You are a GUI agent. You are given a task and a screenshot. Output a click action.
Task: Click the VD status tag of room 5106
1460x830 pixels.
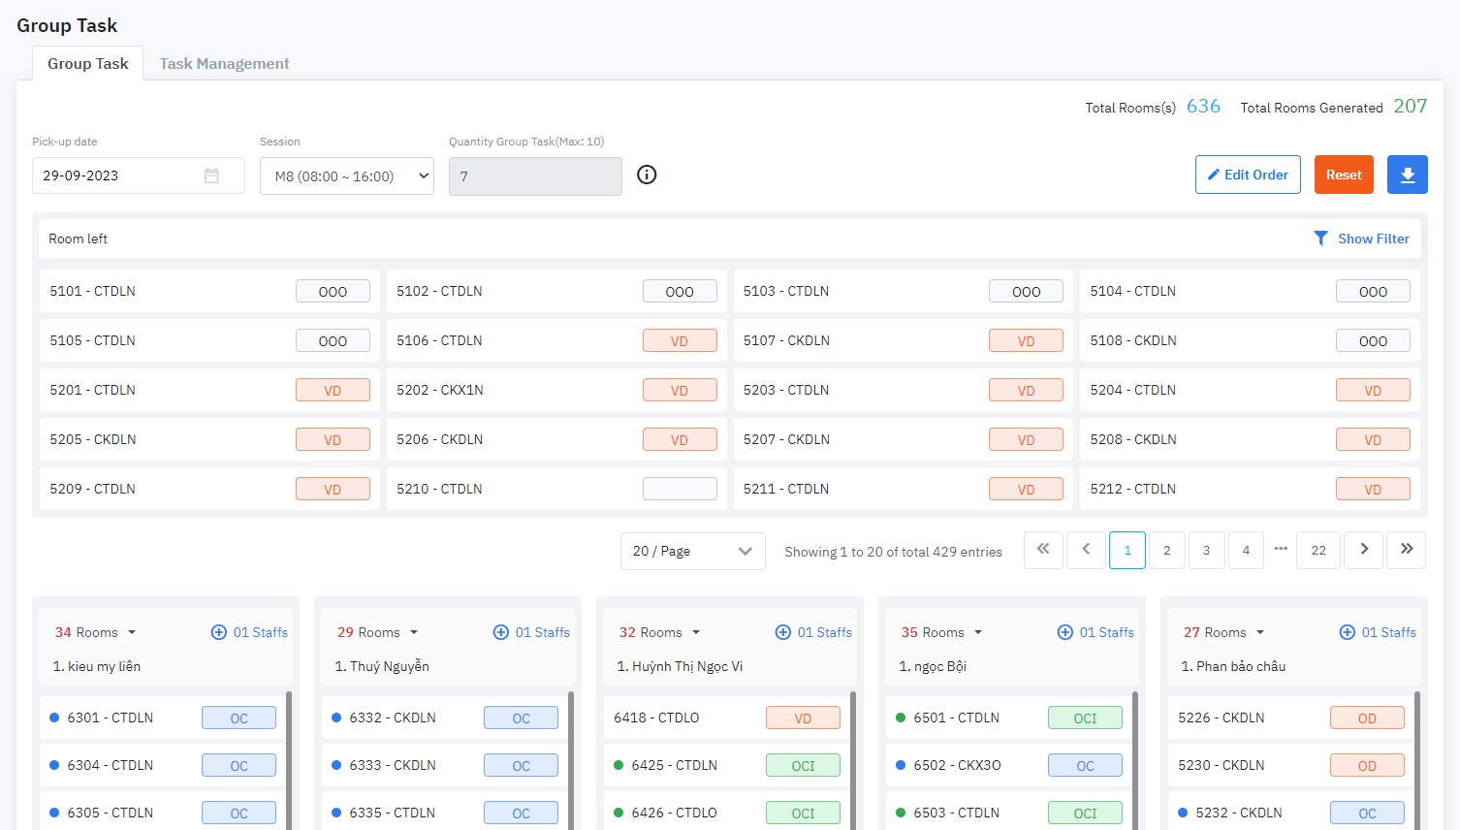pos(680,341)
